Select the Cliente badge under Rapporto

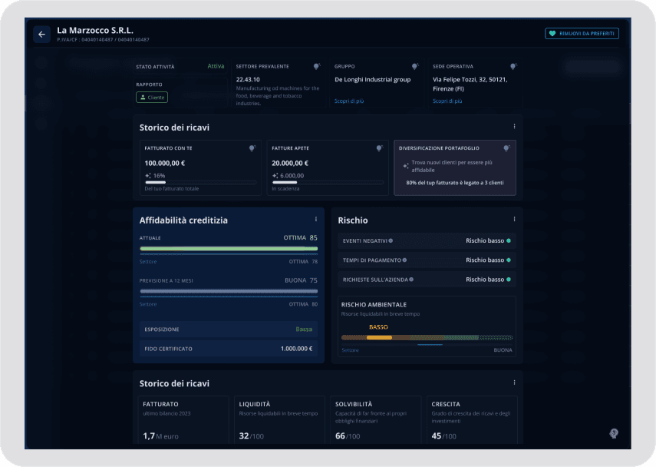151,97
